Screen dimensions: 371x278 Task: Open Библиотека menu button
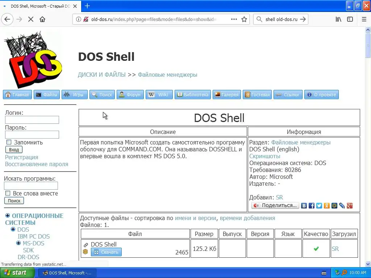click(193, 94)
